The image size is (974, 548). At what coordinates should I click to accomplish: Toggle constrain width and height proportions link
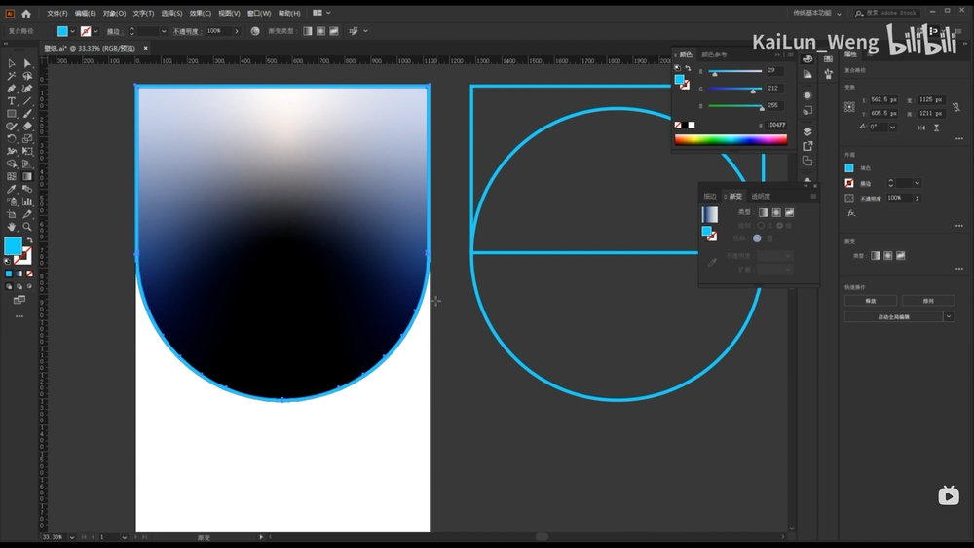pyautogui.click(x=956, y=107)
